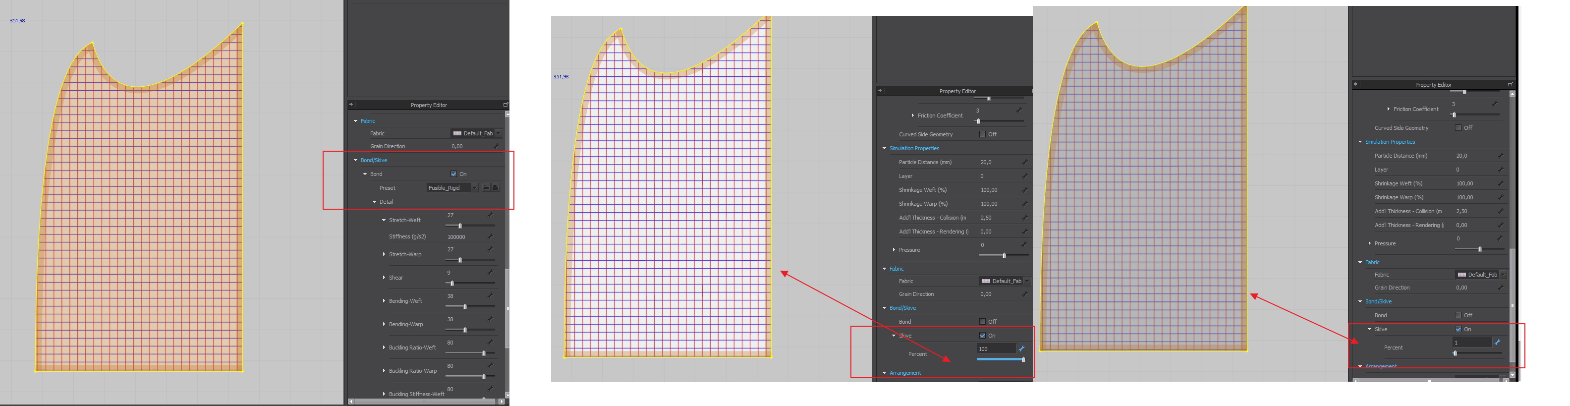Click the save preset floppy disk icon

(496, 188)
